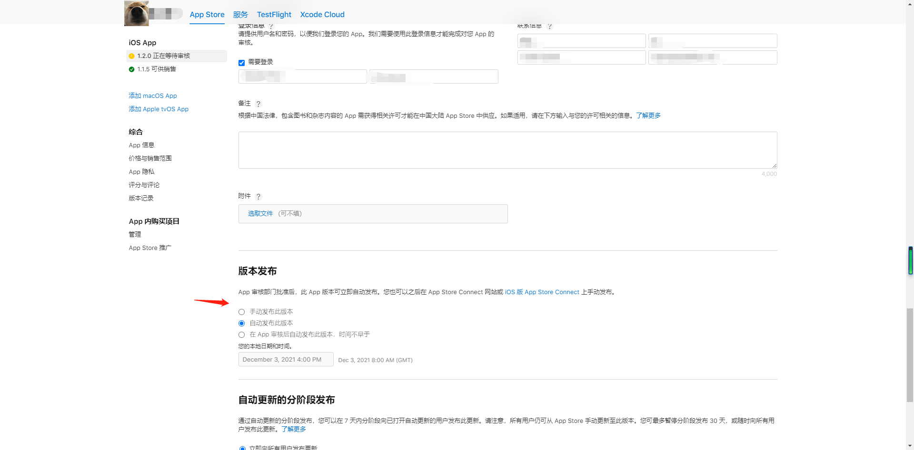Screen dimensions: 914x450
Task: Open App 隐私 in sidebar
Action: pyautogui.click(x=142, y=172)
